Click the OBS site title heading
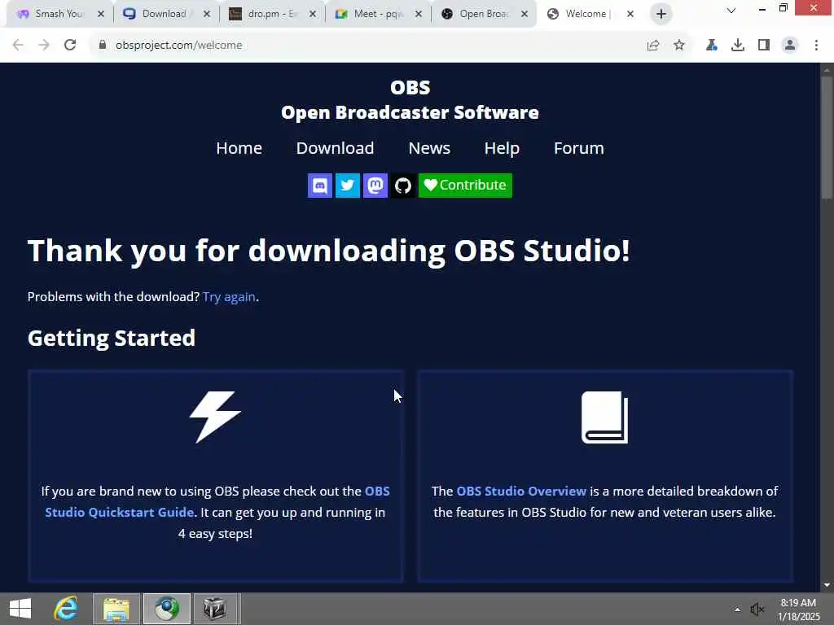The image size is (834, 625). pos(410,100)
